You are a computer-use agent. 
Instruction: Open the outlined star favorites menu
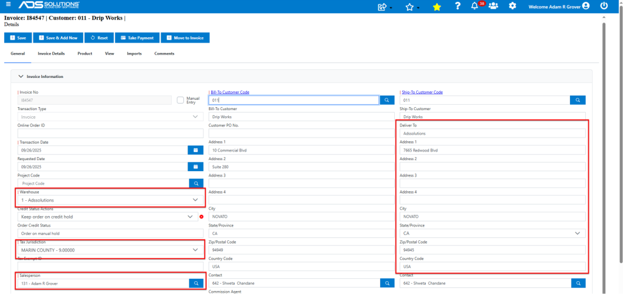pyautogui.click(x=412, y=7)
